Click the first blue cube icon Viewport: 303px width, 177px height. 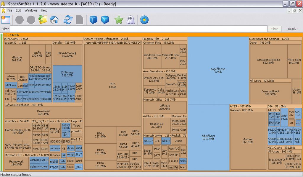[94, 20]
